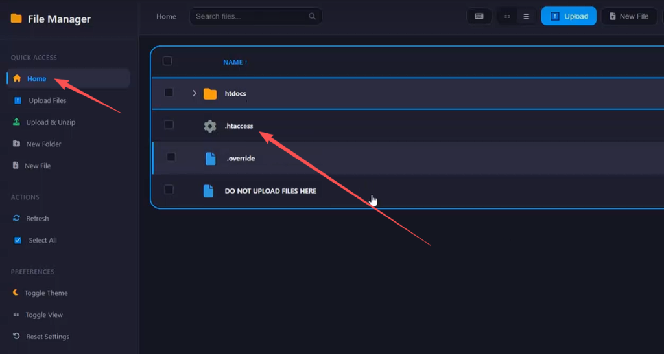Tick the .htaccess checkbox

point(169,125)
